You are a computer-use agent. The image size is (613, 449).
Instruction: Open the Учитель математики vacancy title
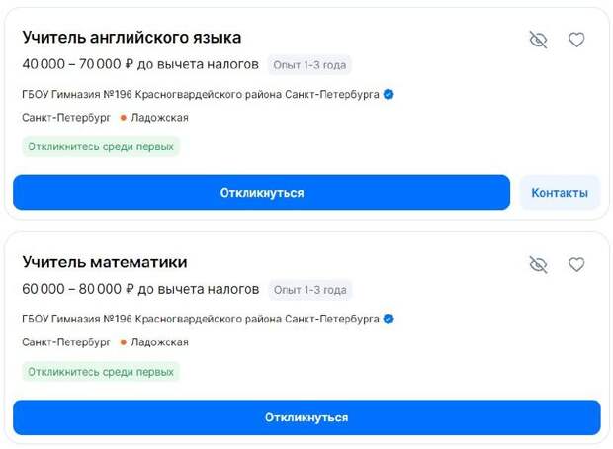pos(105,262)
